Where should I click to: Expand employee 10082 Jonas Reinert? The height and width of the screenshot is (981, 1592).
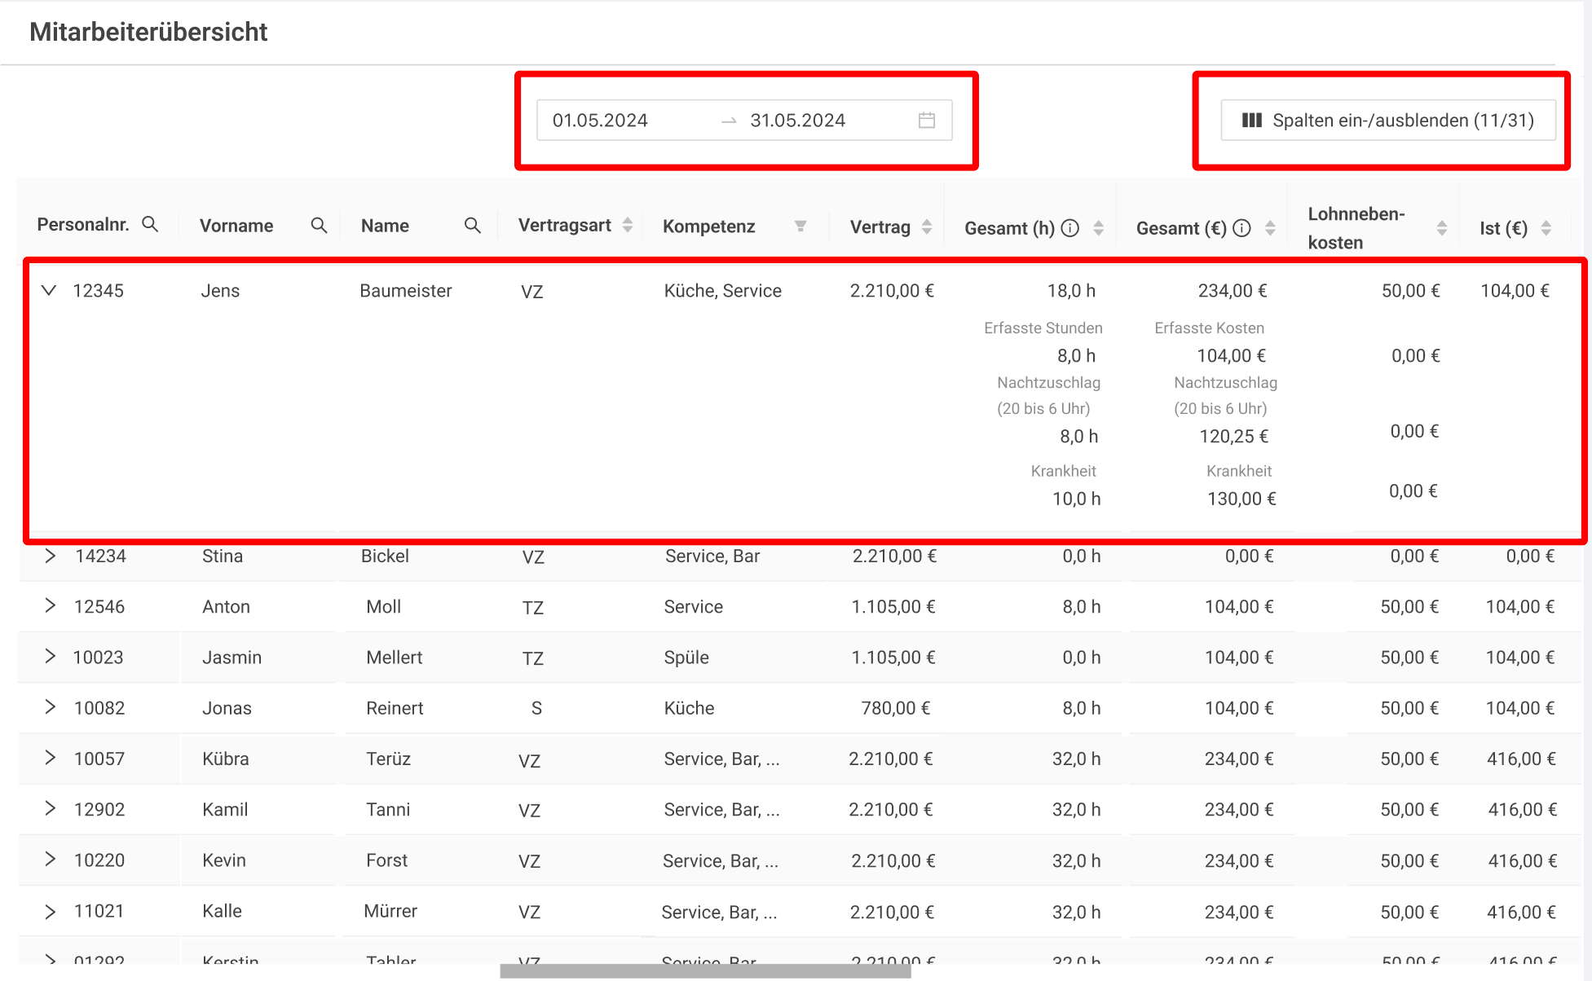pyautogui.click(x=51, y=707)
